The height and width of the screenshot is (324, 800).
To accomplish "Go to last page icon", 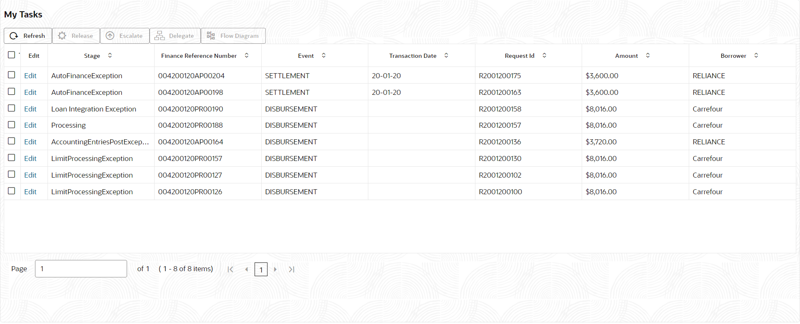I will coord(292,270).
